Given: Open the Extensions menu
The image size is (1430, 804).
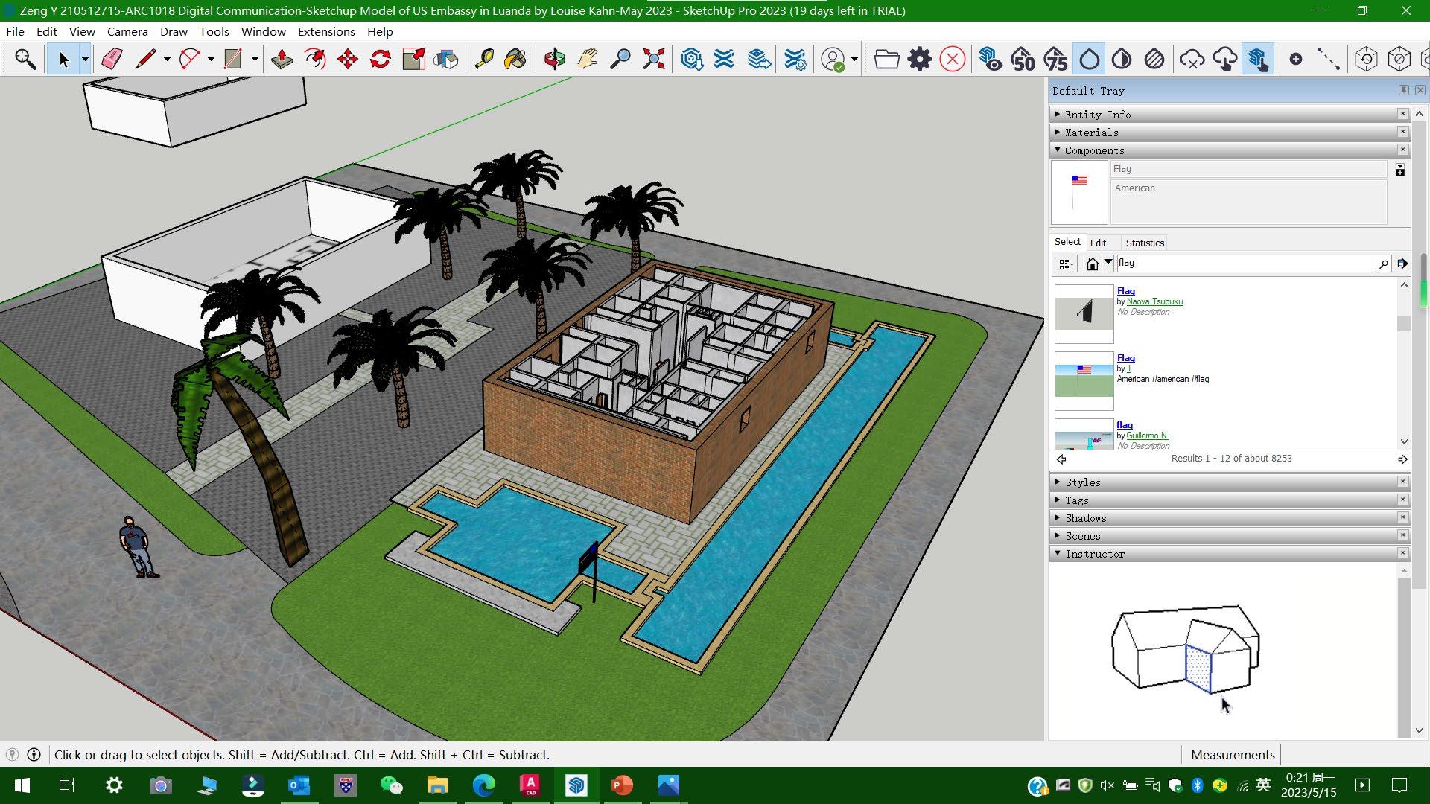Looking at the screenshot, I should coord(325,31).
